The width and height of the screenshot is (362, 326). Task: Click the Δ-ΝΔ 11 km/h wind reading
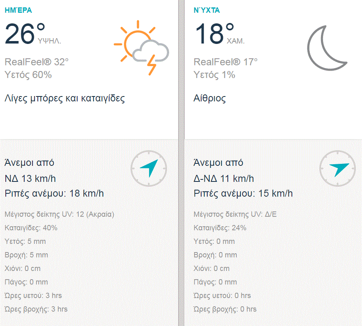[223, 179]
